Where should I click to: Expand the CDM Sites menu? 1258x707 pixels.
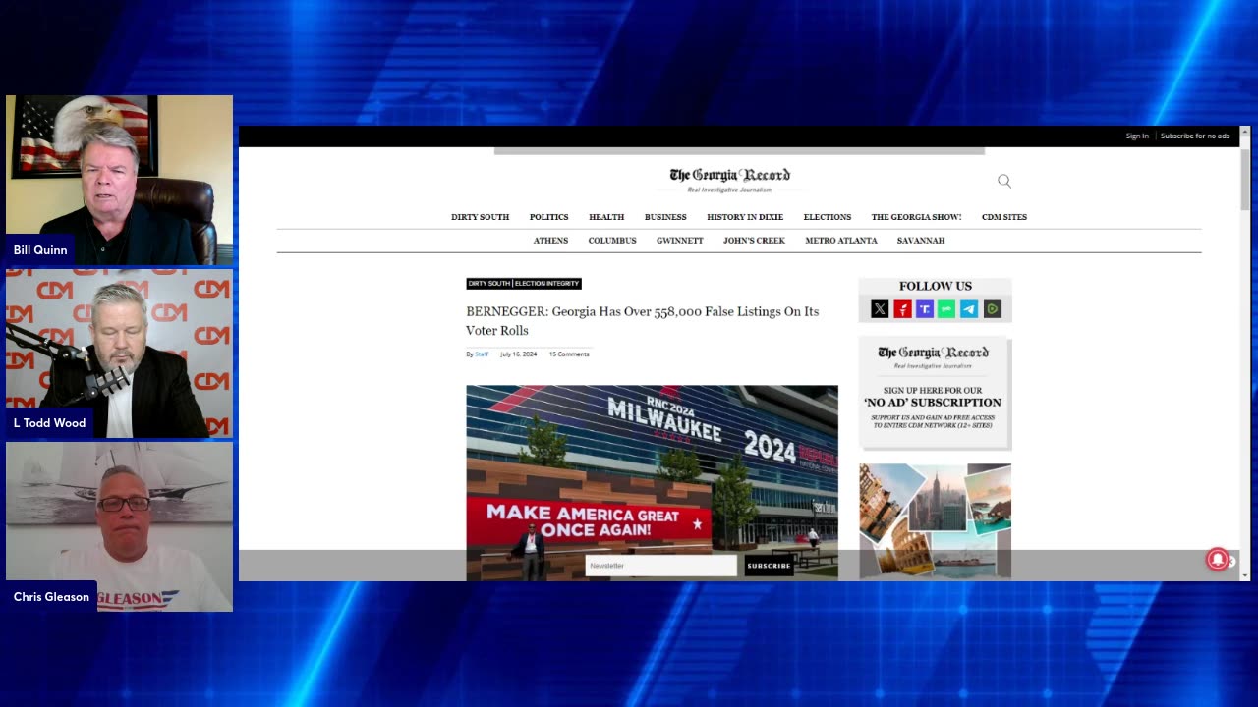tap(1003, 217)
